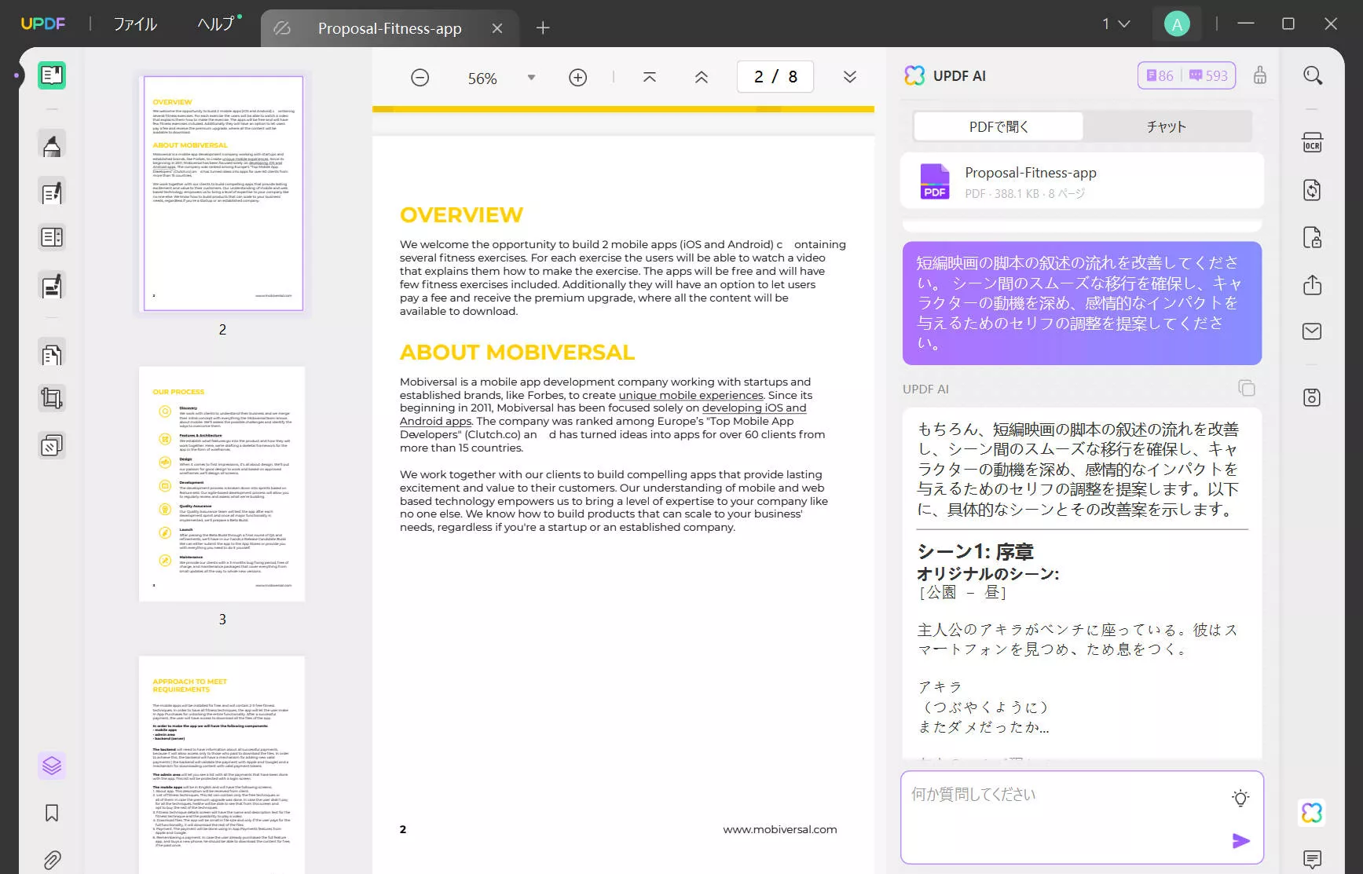The image size is (1363, 874).
Task: Click the purple user prompt message bubble
Action: [x=1082, y=303]
